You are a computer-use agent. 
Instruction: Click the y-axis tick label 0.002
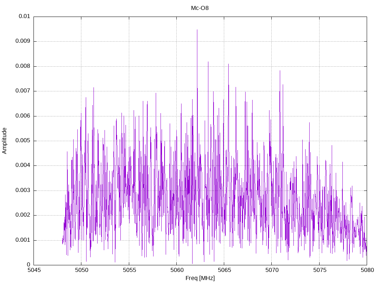click(23, 215)
